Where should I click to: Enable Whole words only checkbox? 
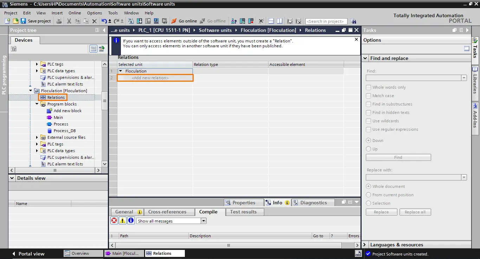click(x=369, y=87)
